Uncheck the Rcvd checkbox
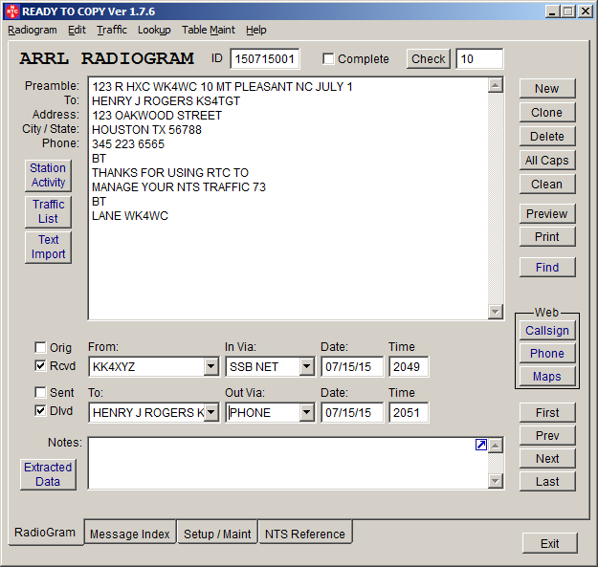 pos(40,366)
